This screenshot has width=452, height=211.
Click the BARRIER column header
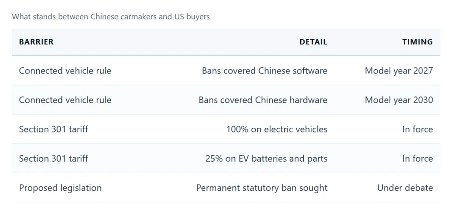coord(36,42)
